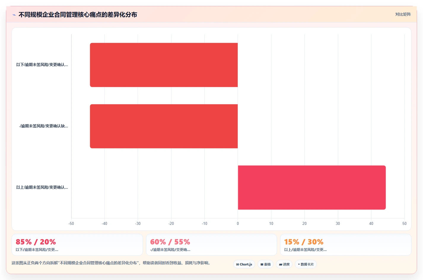Click the x-axis tick label -20

171,223
